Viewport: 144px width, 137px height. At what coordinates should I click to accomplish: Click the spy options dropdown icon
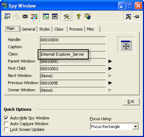point(128,17)
